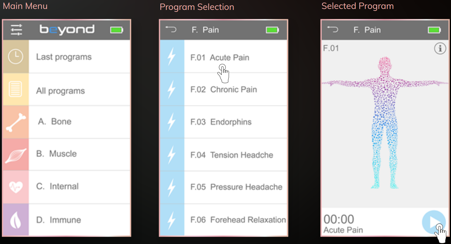The image size is (451, 244).
Task: Click the list icon beside All programs
Action: pyautogui.click(x=16, y=89)
